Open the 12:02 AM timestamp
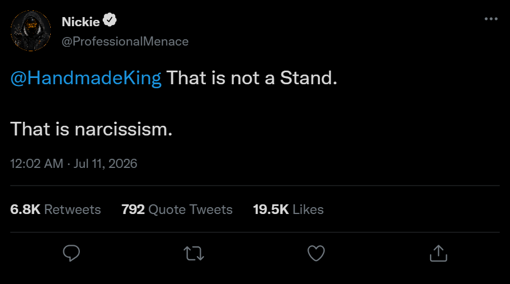The height and width of the screenshot is (284, 510). coord(37,163)
